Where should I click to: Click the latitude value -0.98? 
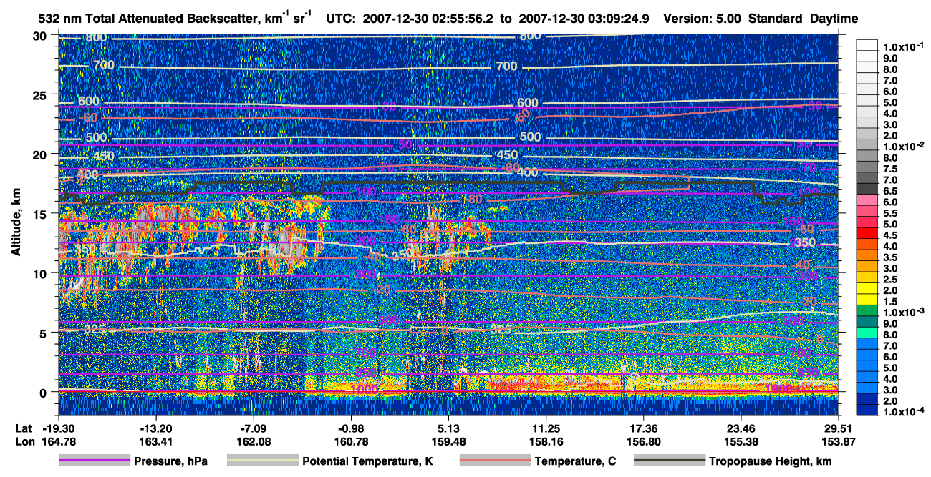[351, 427]
